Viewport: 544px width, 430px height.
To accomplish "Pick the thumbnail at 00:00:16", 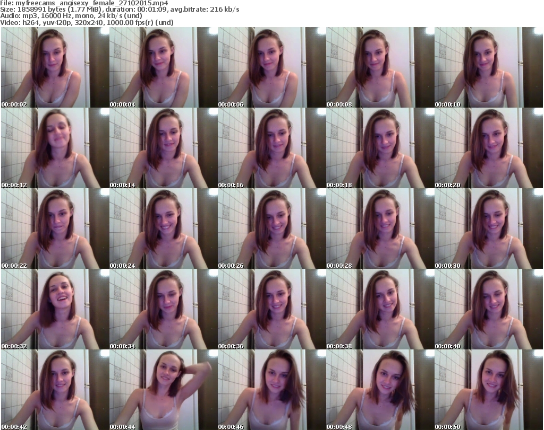I will [271, 148].
